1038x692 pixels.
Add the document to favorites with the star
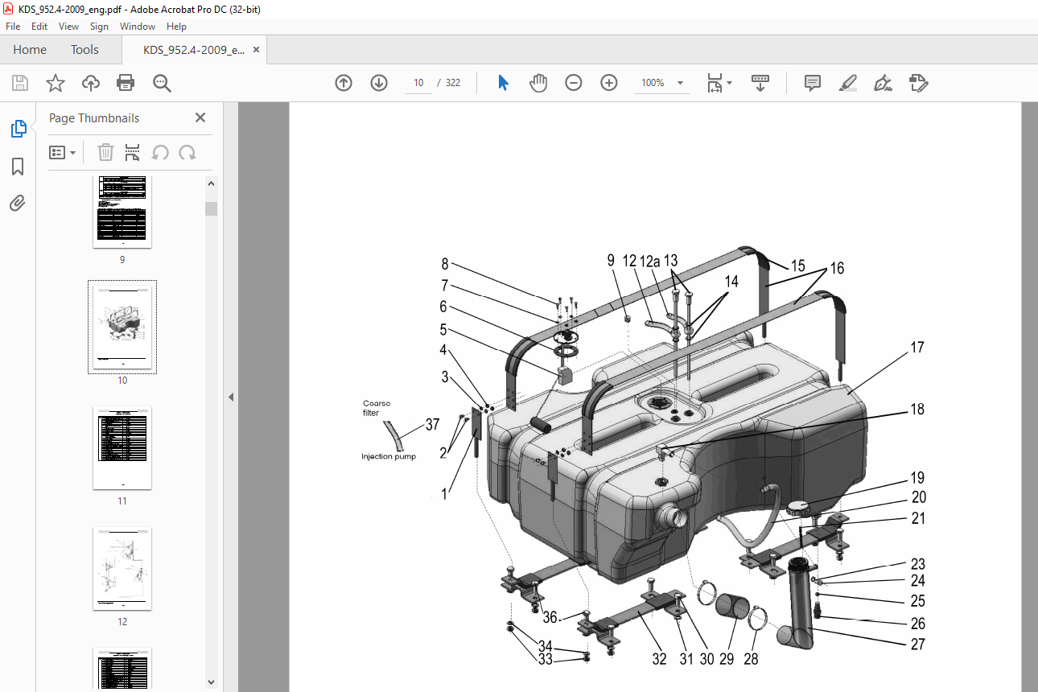[55, 83]
